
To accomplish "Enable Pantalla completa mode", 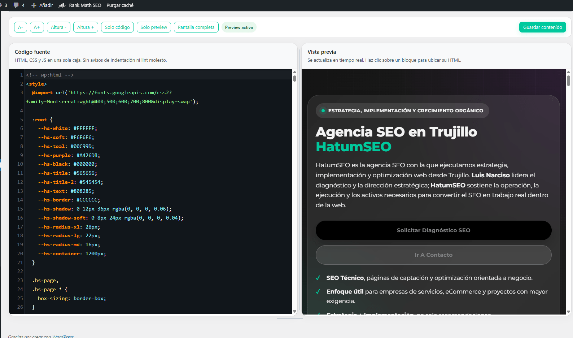I will click(196, 27).
